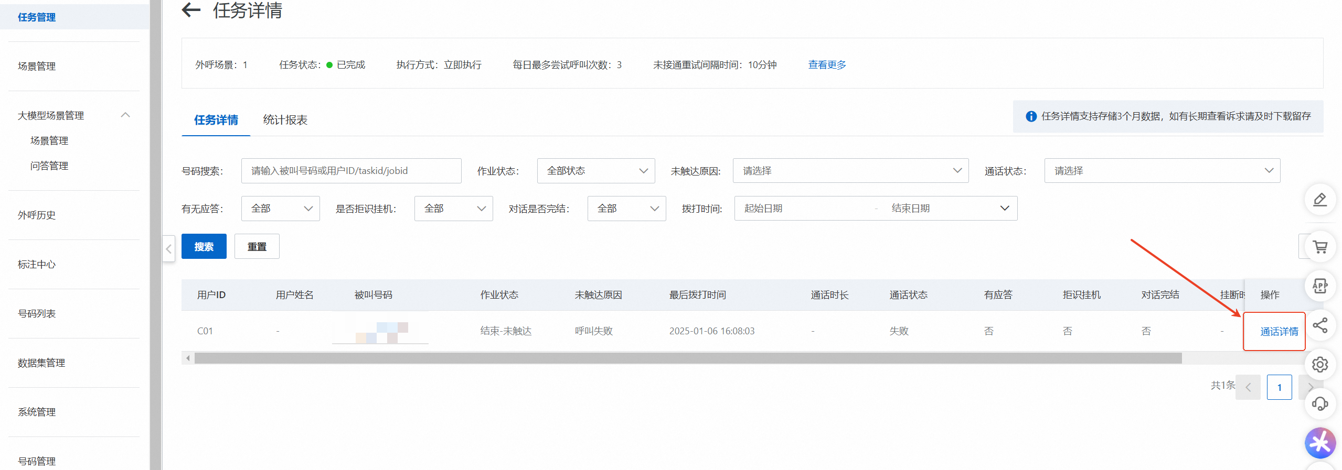Open 号码管理 in the sidebar

coord(37,462)
